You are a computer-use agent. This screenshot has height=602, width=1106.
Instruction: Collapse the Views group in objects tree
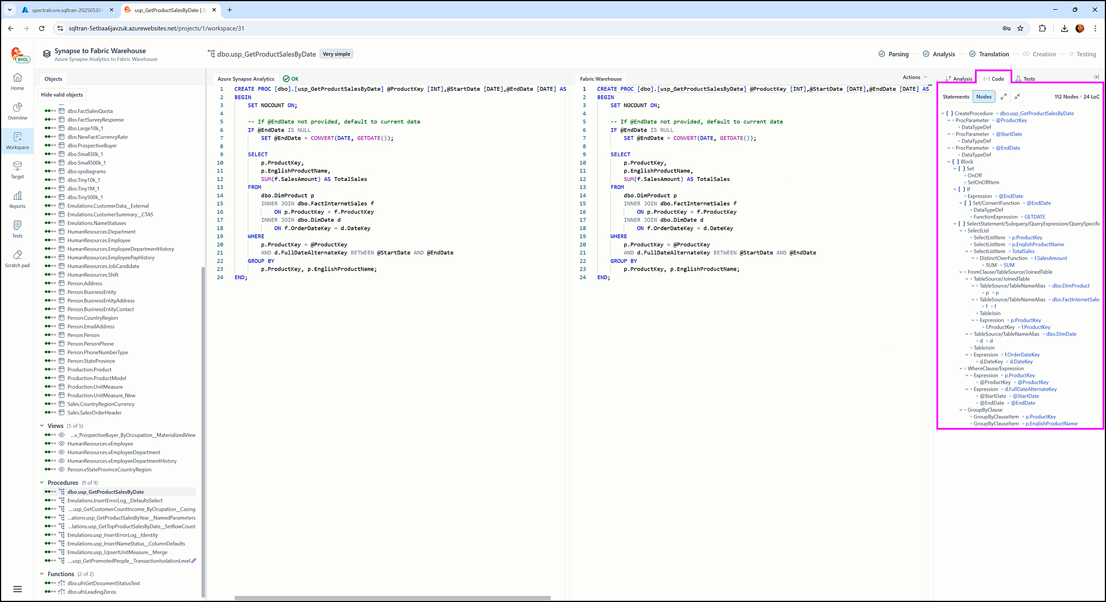point(42,426)
